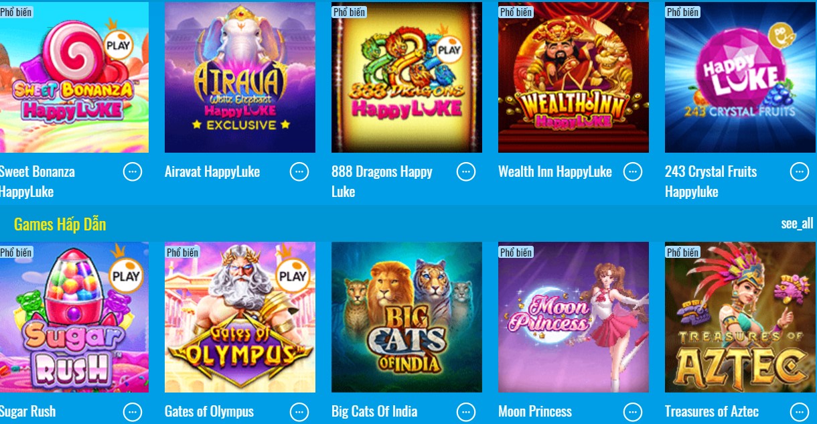Open more options for 243 Crystal Fruits
817x424 pixels.
tap(800, 172)
